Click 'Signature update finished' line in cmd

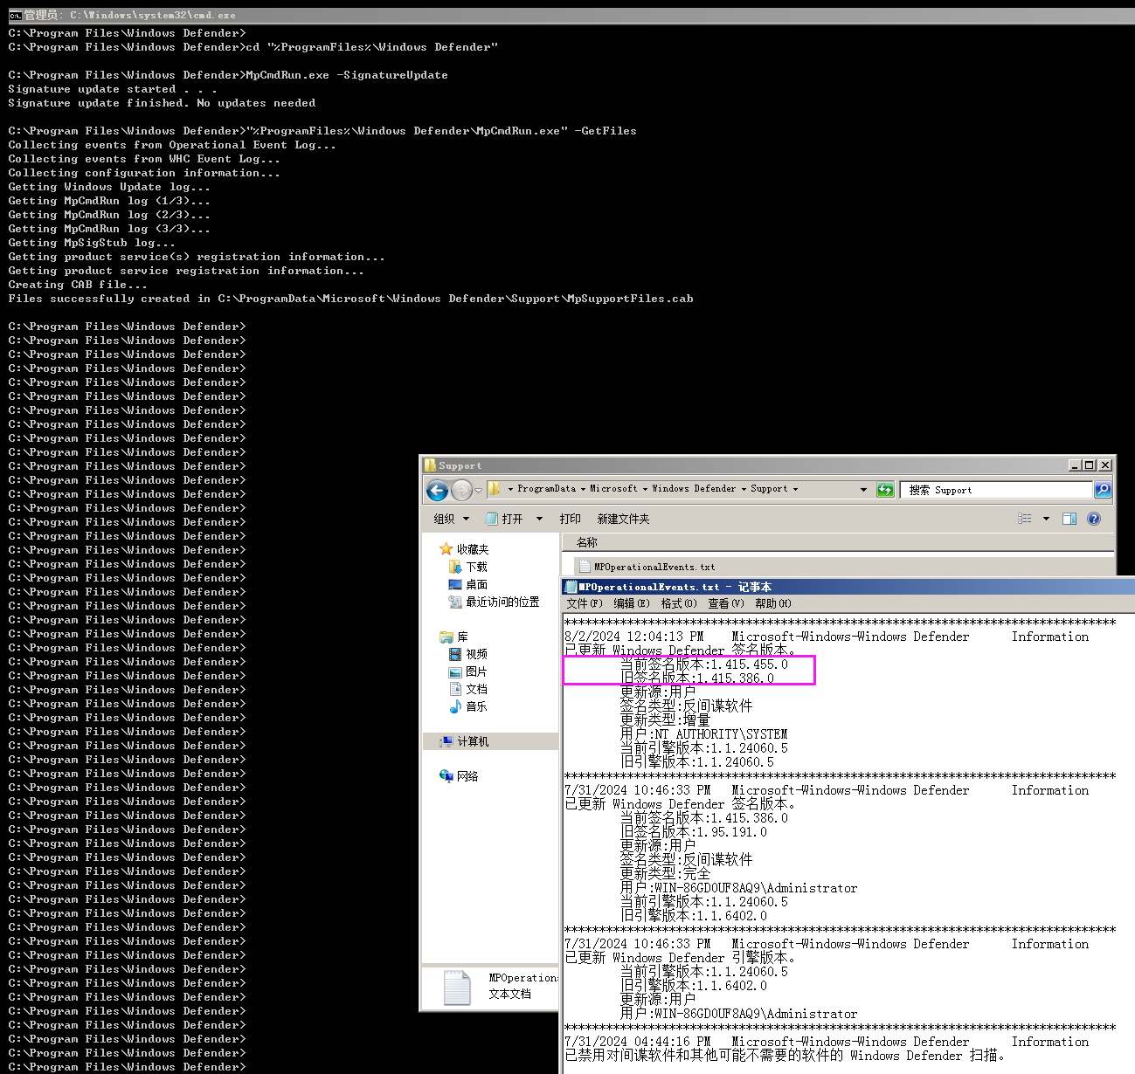(162, 103)
